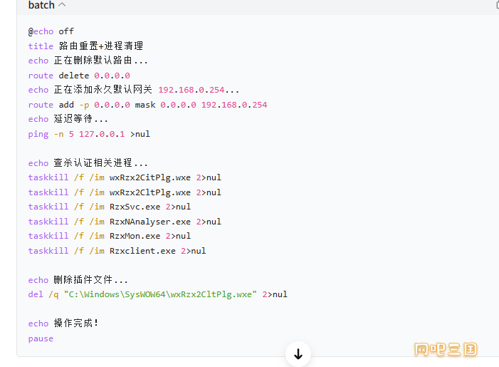Click the 'pause' command line
Image resolution: width=499 pixels, height=367 pixels.
41,338
